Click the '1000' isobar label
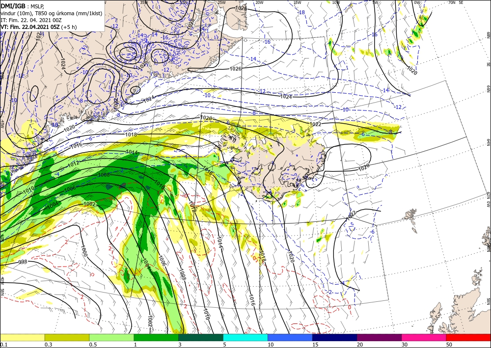 coord(83,251)
